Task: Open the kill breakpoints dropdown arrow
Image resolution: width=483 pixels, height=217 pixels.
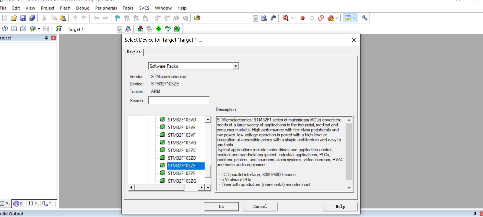Action: (x=337, y=18)
